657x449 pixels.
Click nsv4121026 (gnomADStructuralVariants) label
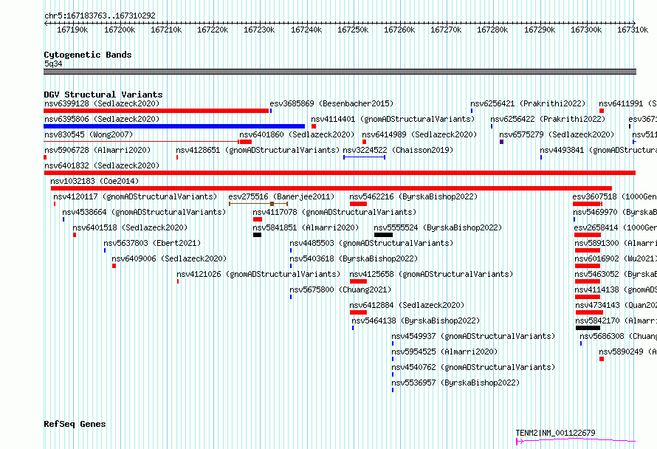point(258,274)
